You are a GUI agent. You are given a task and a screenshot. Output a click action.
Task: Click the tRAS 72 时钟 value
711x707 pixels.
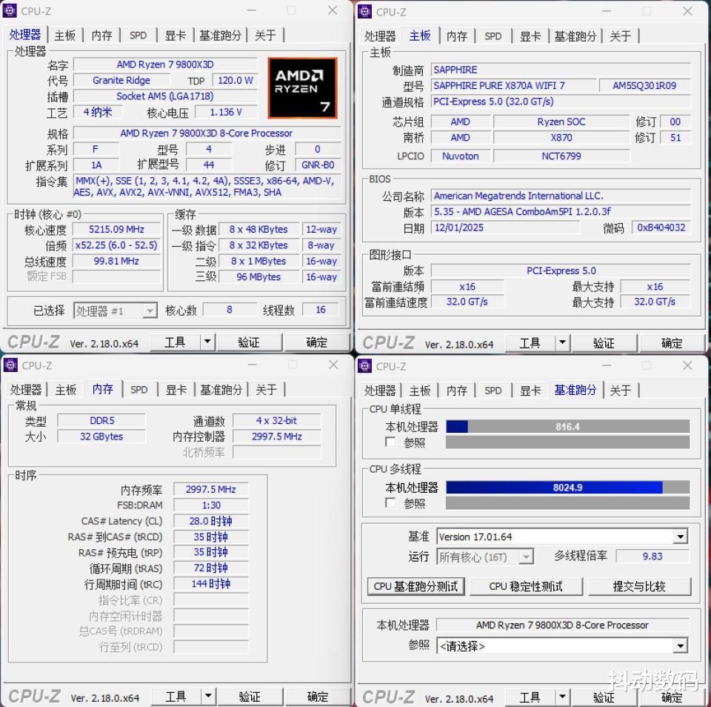pyautogui.click(x=211, y=568)
